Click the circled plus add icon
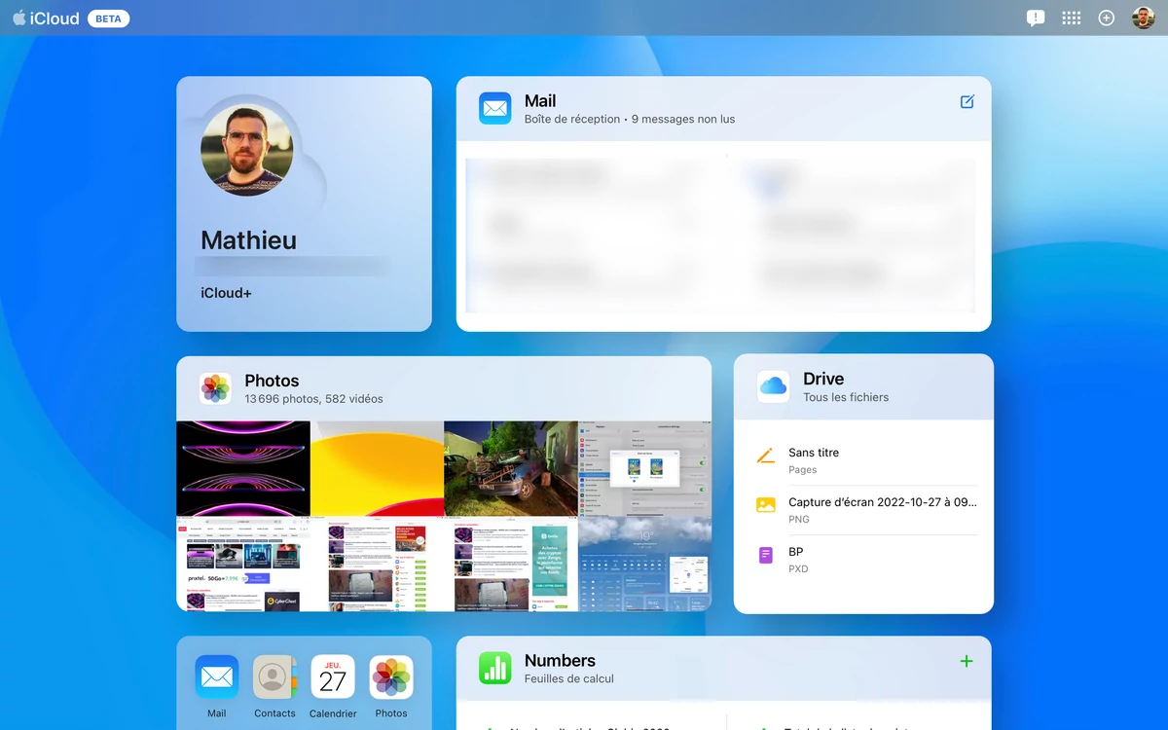Screen dimensions: 1168x730 [x=1107, y=18]
